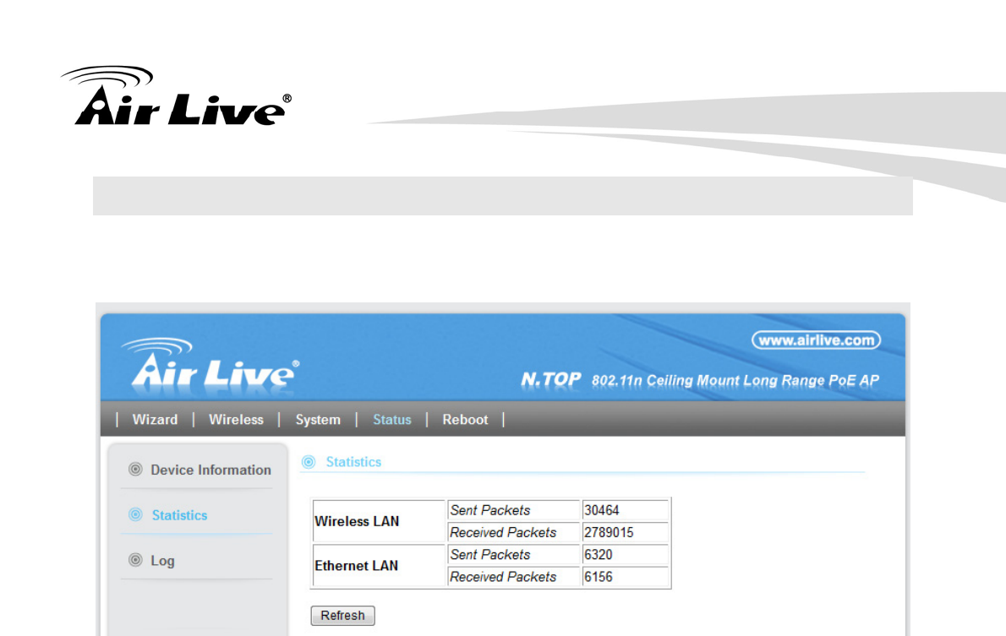Click the Statistics sidebar bullet icon
1006x636 pixels.
(x=135, y=514)
